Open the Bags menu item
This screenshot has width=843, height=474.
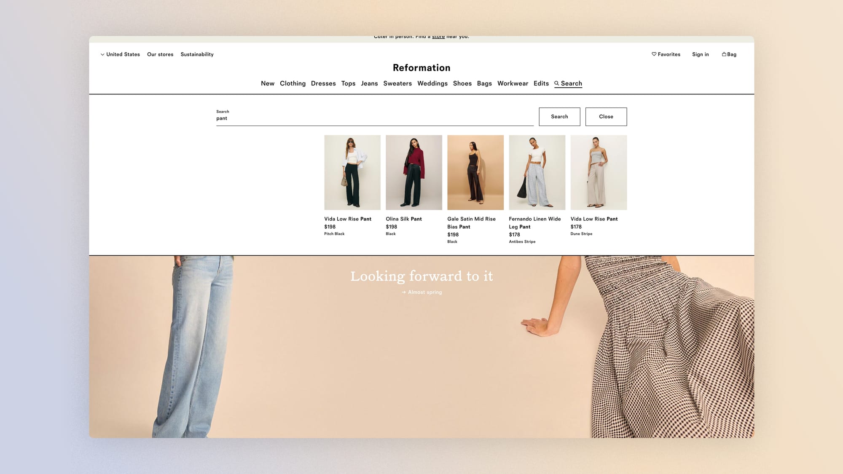[x=484, y=83]
